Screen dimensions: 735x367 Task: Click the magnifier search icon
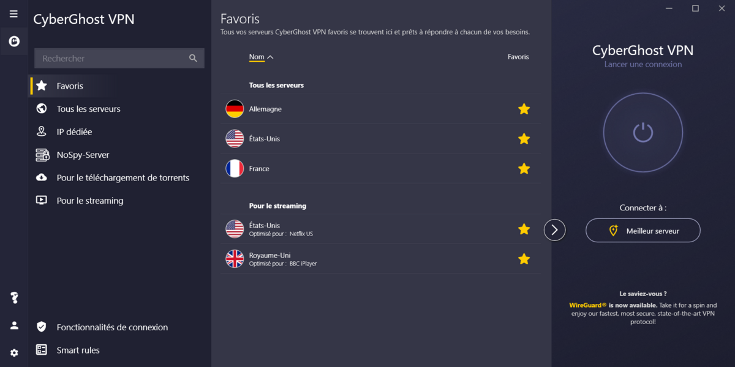193,58
